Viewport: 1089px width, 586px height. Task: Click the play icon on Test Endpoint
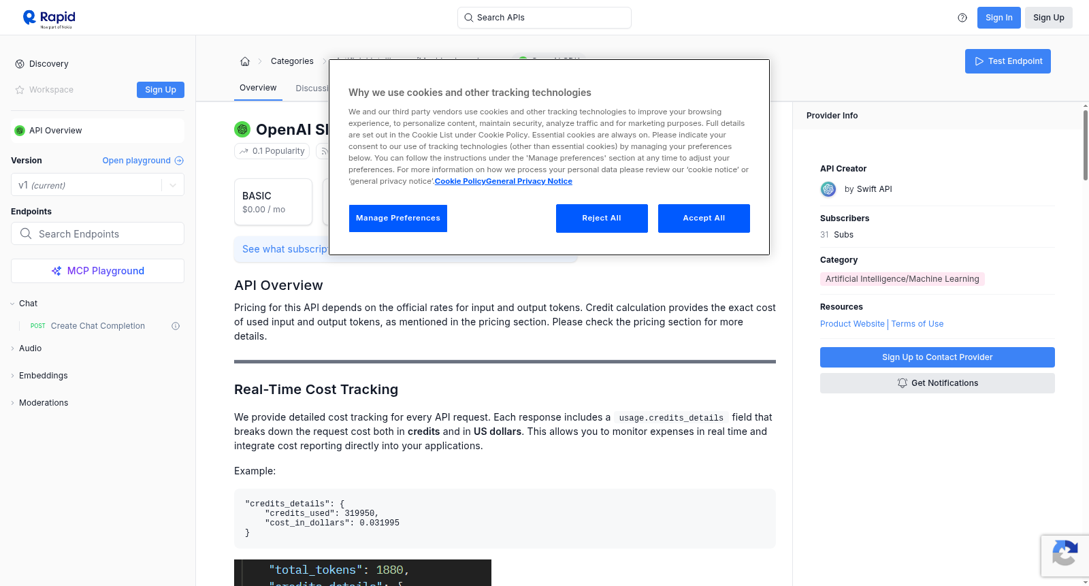tap(979, 61)
